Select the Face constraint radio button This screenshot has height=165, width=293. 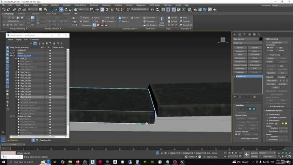click(268, 50)
